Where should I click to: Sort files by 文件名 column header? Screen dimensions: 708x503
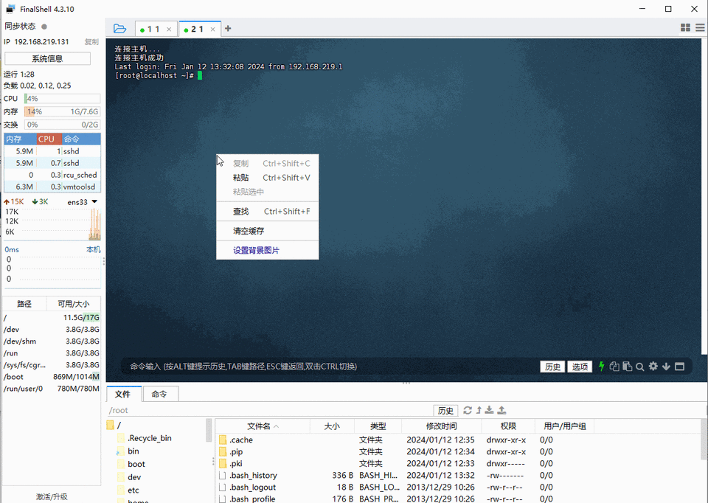coord(263,426)
